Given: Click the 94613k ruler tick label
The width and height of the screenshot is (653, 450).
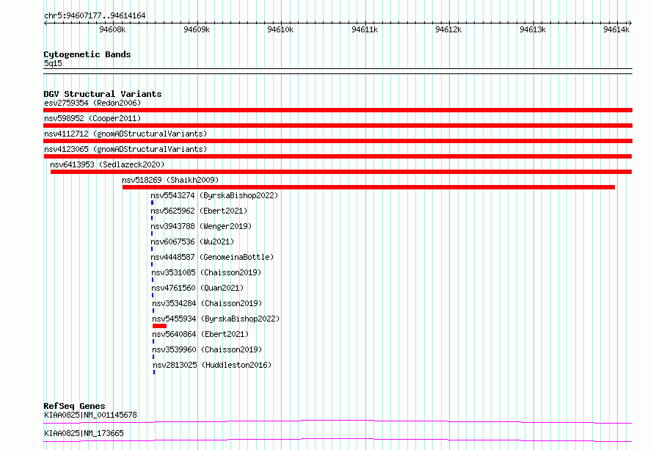Looking at the screenshot, I should (533, 29).
